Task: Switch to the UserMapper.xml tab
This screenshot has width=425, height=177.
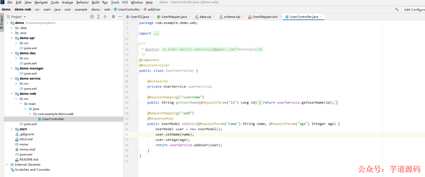Action: tap(265, 17)
